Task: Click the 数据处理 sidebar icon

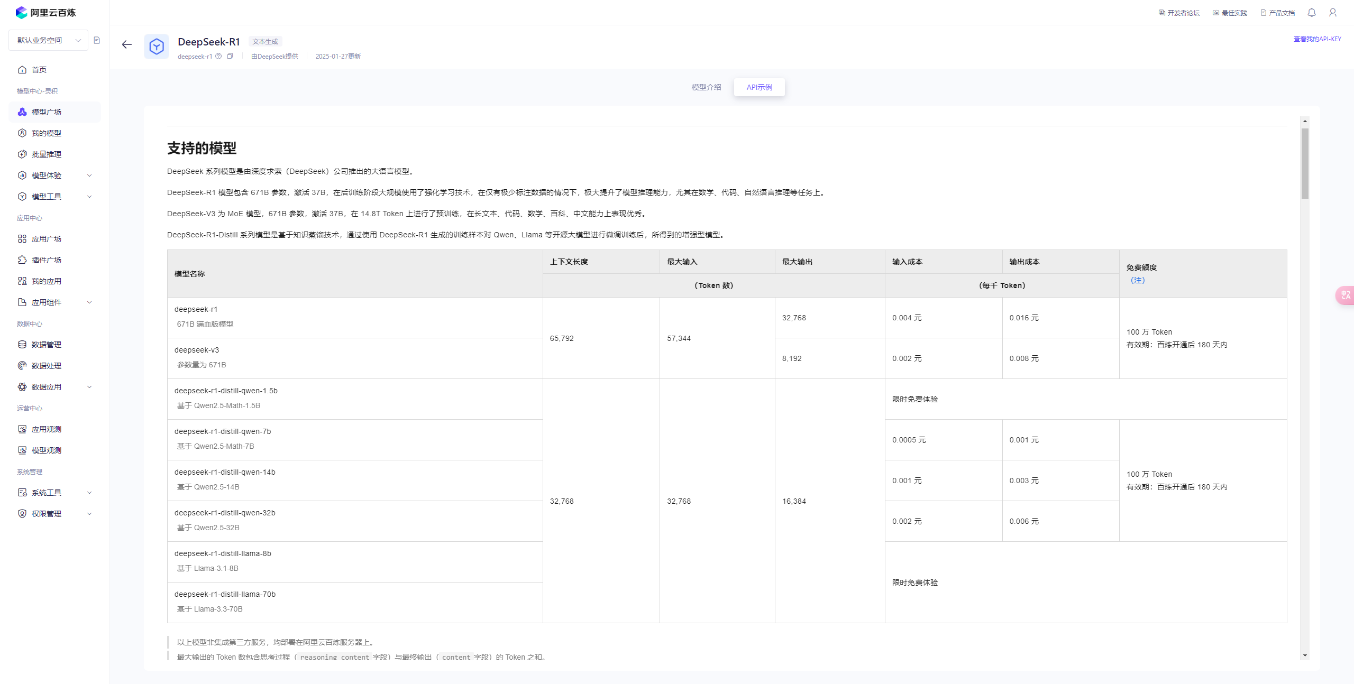Action: pyautogui.click(x=22, y=366)
